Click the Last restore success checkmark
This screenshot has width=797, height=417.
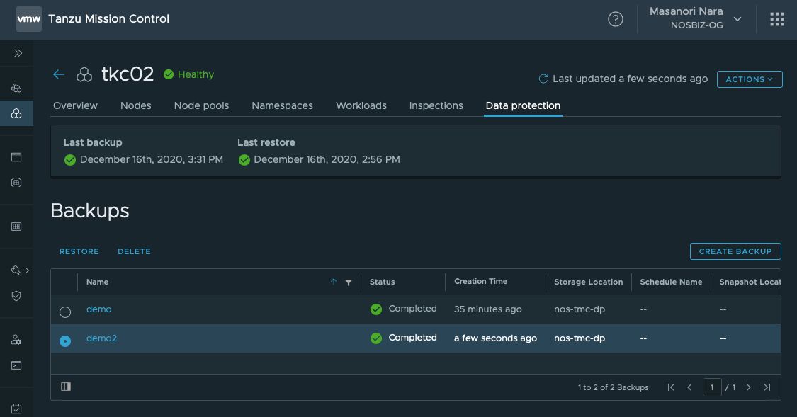(244, 160)
